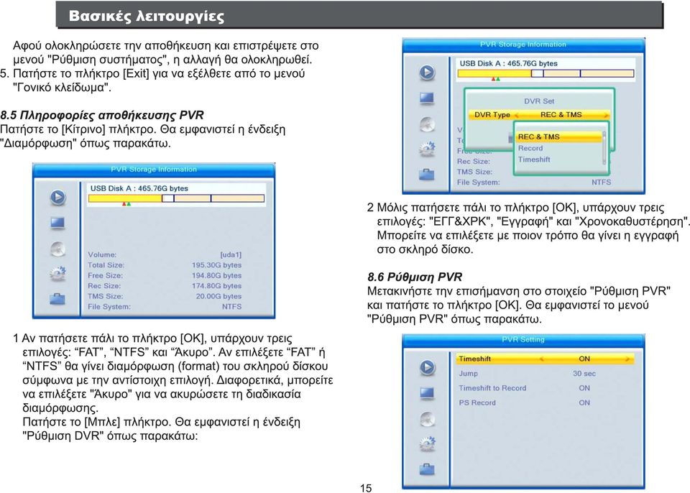Choose REC & TMS in the DVR Type dropdown list
This screenshot has width=690, height=493.
[558, 137]
